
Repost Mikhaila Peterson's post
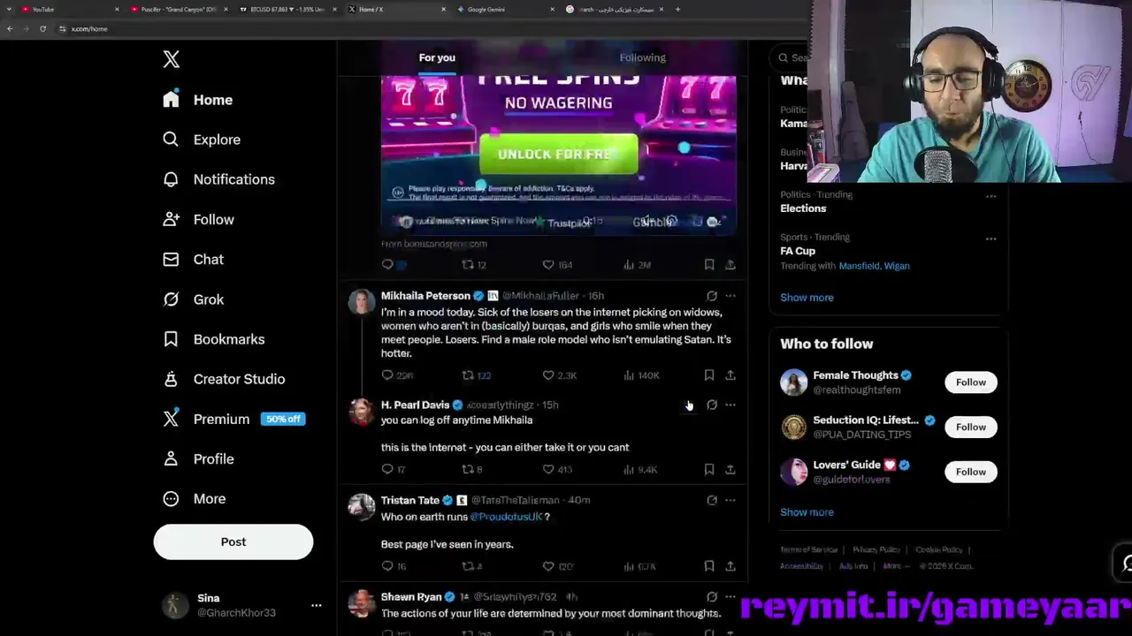(x=476, y=375)
